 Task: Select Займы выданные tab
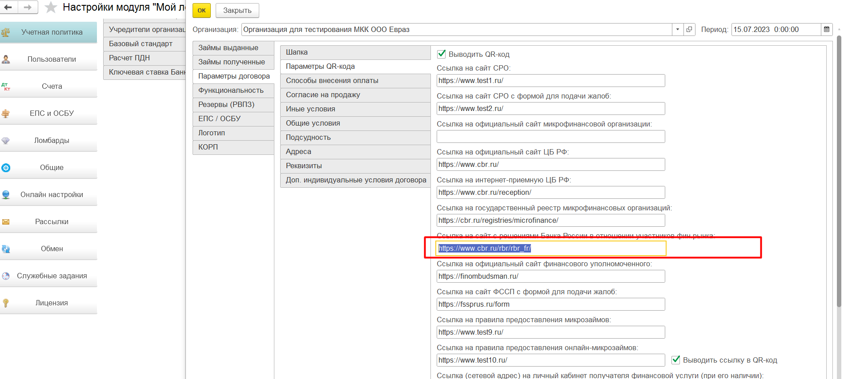point(233,48)
